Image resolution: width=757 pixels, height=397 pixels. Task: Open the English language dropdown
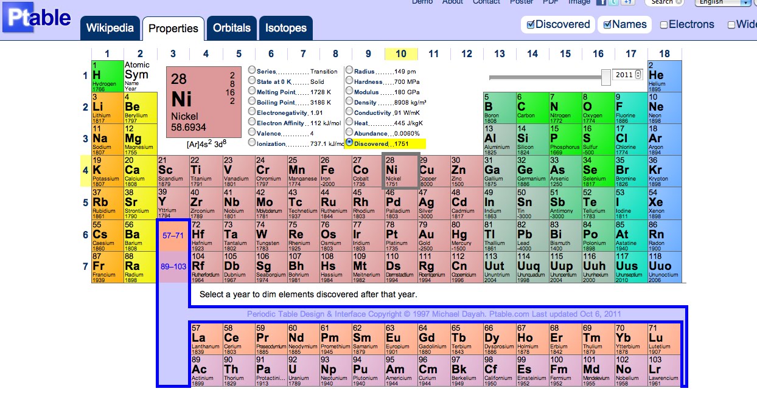[724, 2]
